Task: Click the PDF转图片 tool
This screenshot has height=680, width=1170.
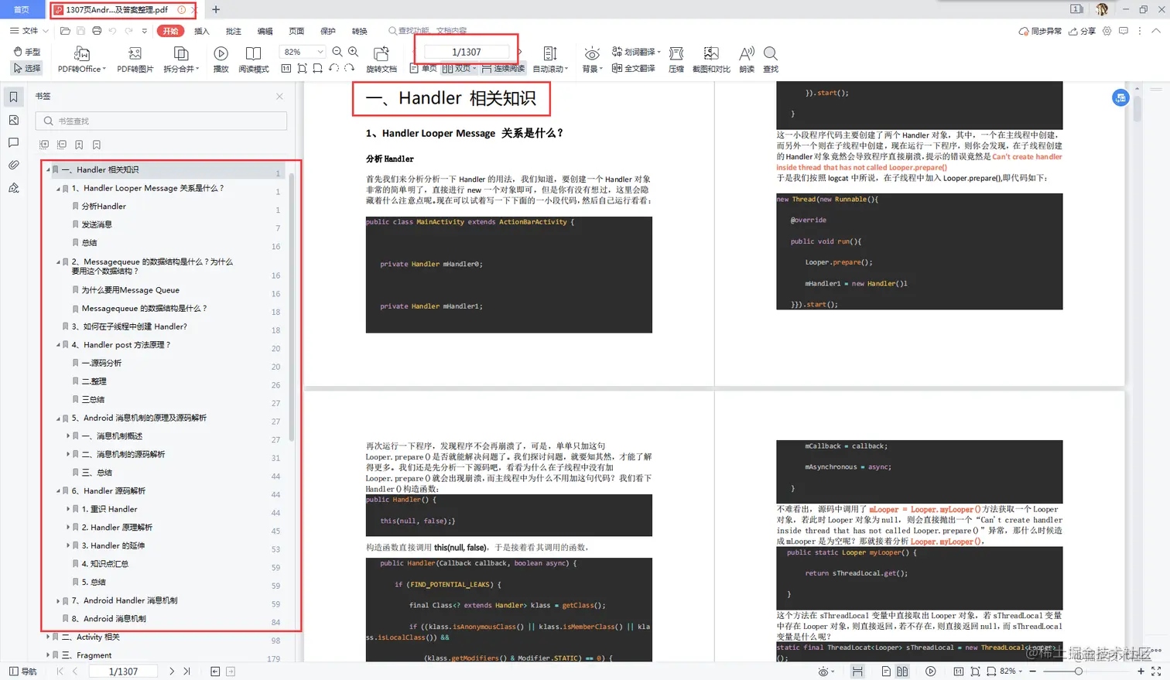Action: point(135,60)
